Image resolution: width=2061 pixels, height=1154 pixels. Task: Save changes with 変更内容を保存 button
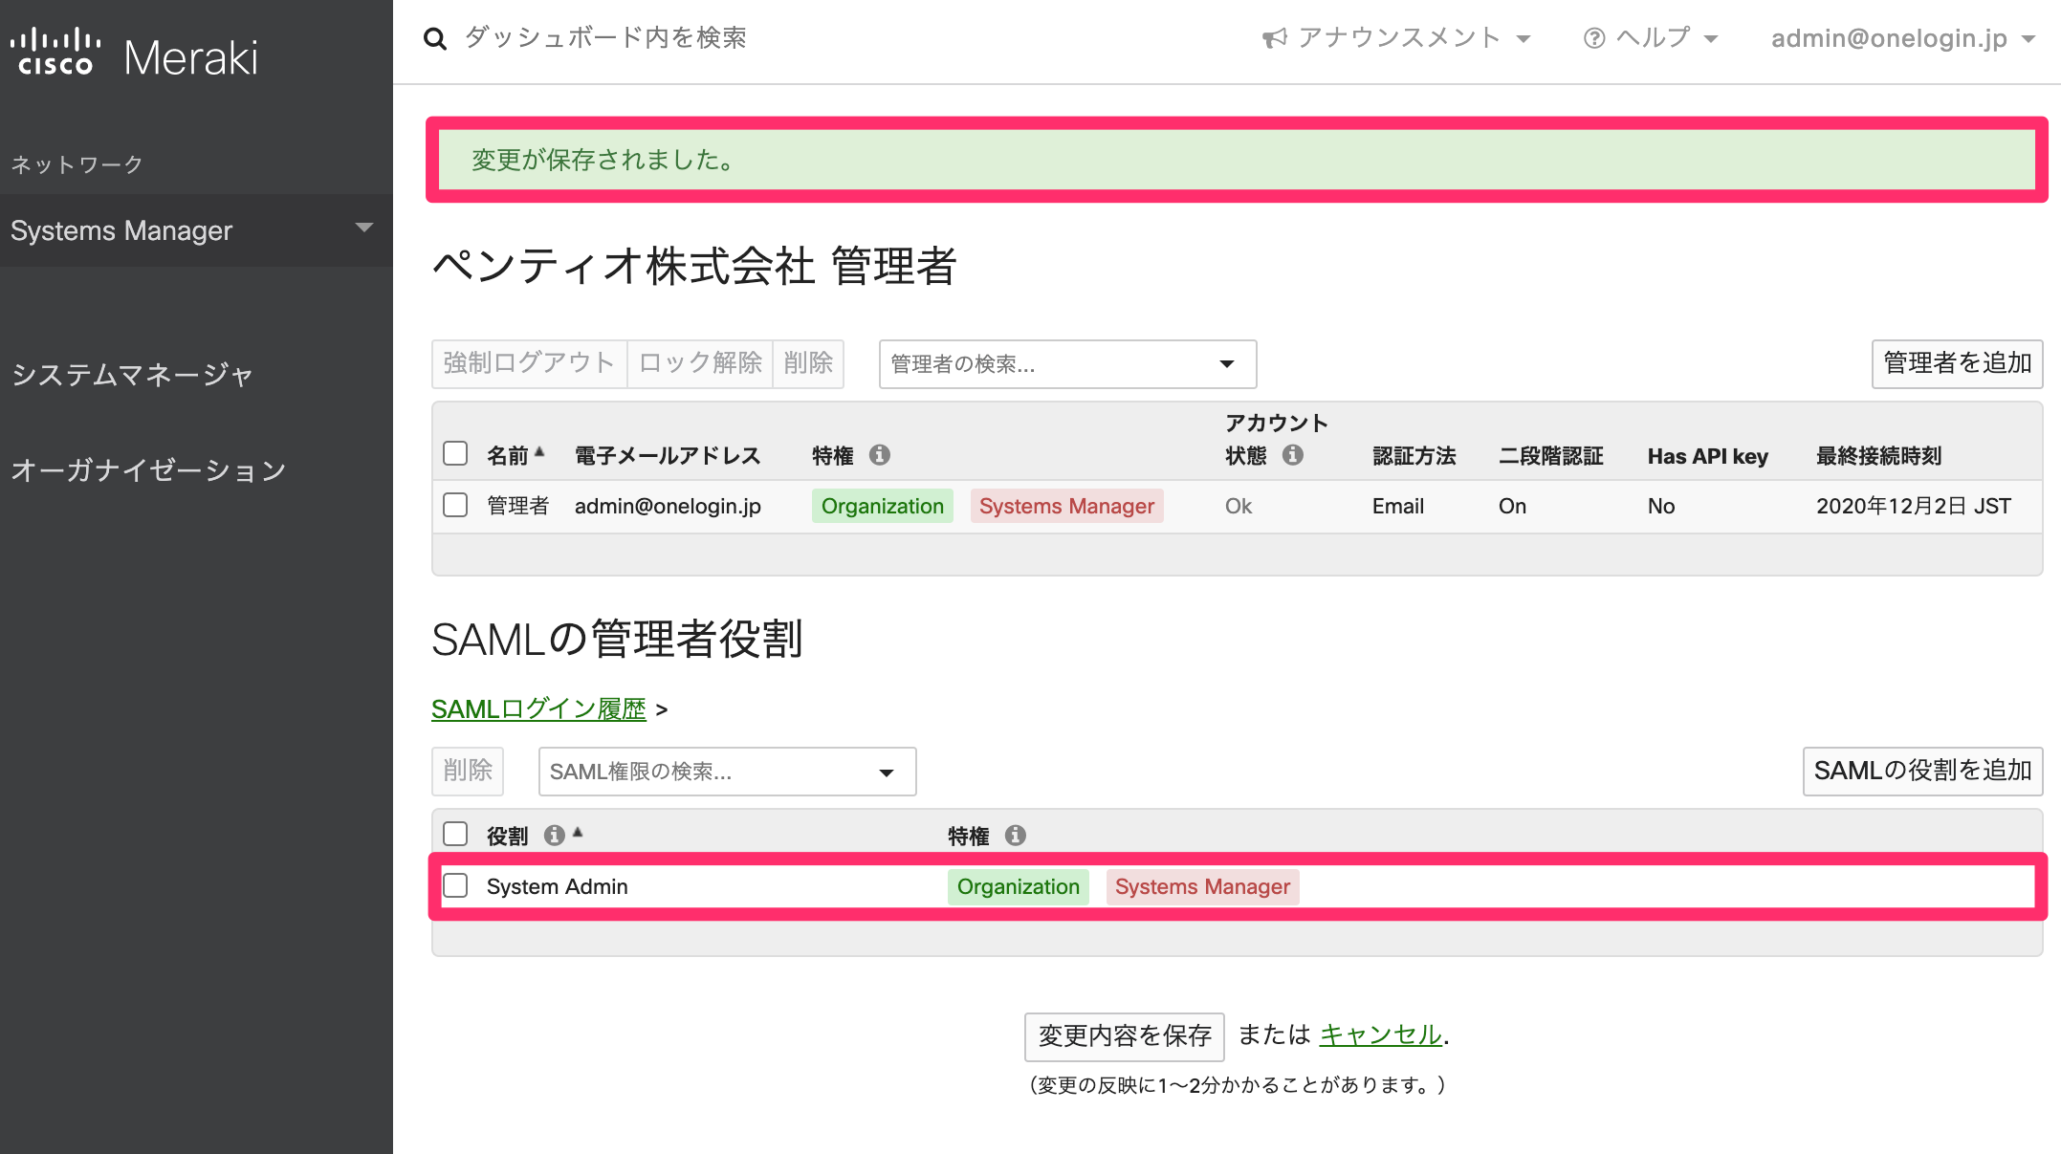[x=1125, y=1036]
